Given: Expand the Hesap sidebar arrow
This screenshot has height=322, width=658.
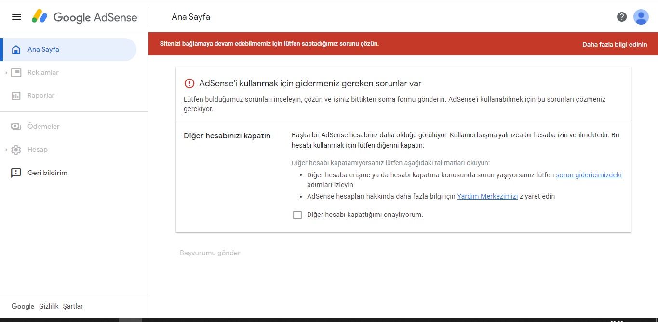Looking at the screenshot, I should tap(6, 150).
